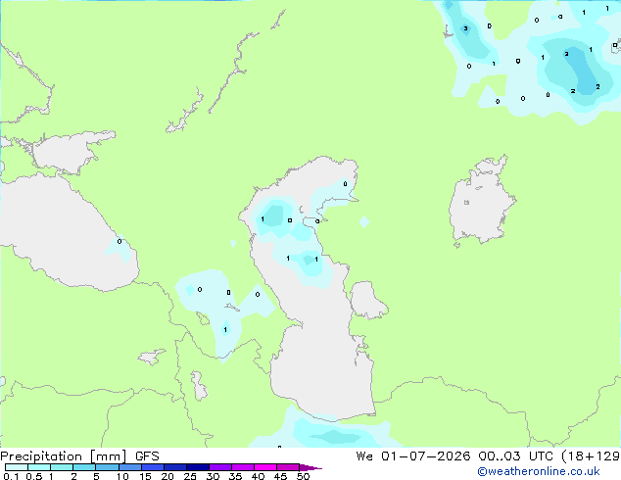Click the '45' legend scale label
The image size is (621, 480).
(x=280, y=476)
